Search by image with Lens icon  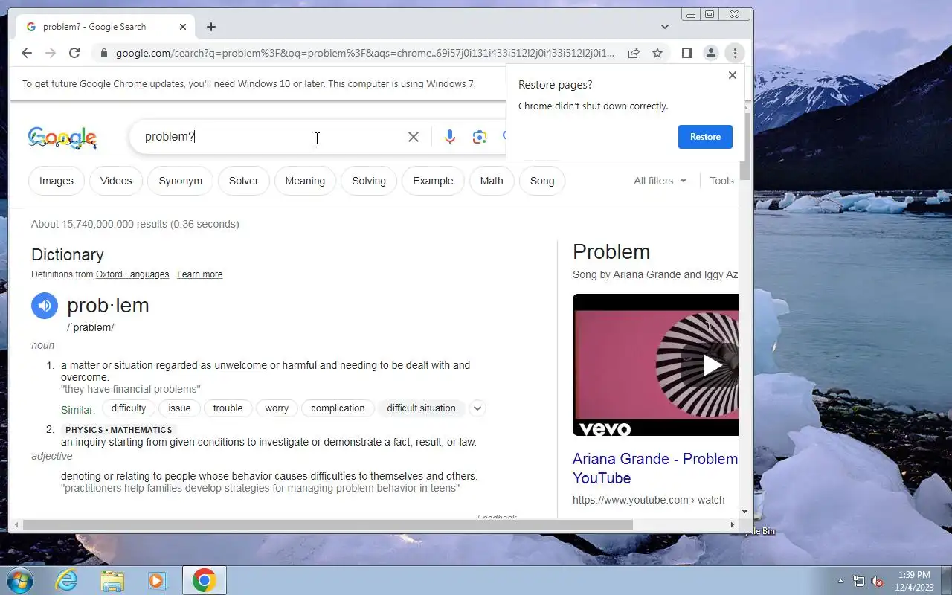click(x=480, y=137)
